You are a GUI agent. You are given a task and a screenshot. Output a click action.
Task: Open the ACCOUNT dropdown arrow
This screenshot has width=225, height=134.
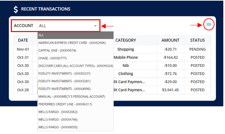(x=95, y=26)
